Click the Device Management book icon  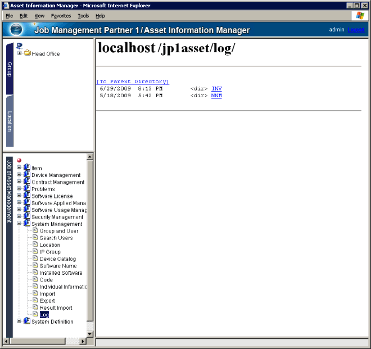(27, 175)
